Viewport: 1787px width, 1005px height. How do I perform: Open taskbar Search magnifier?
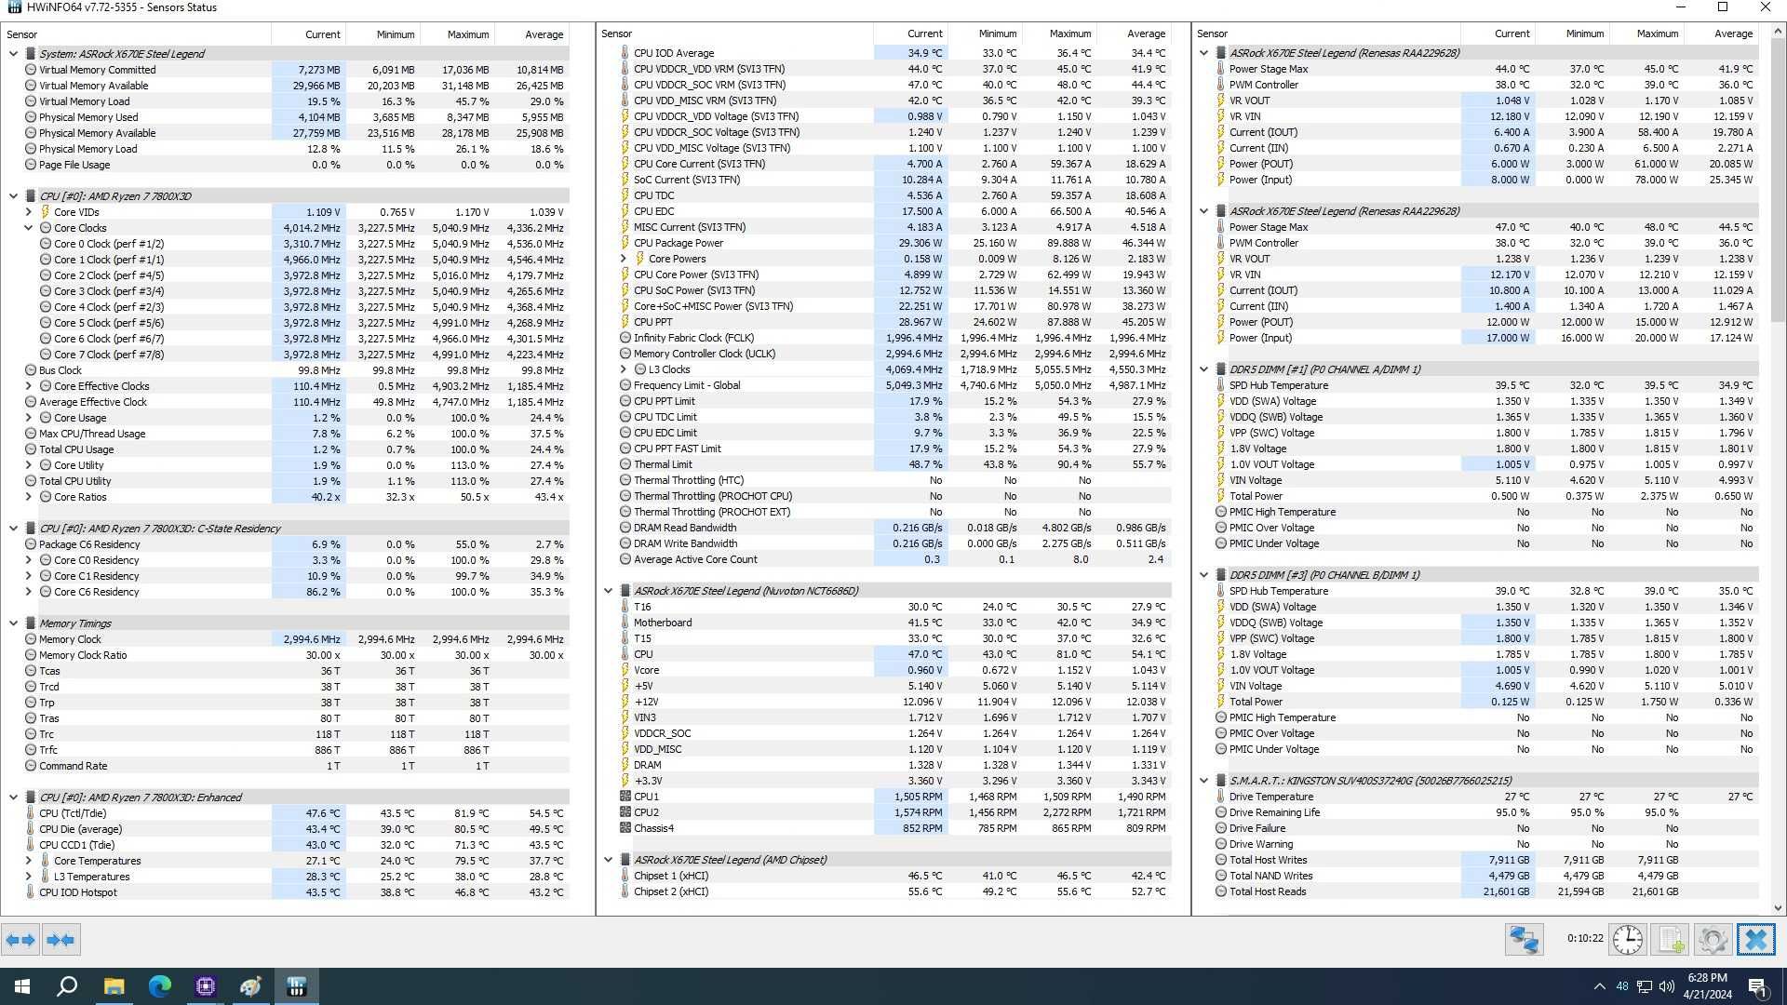tap(67, 986)
